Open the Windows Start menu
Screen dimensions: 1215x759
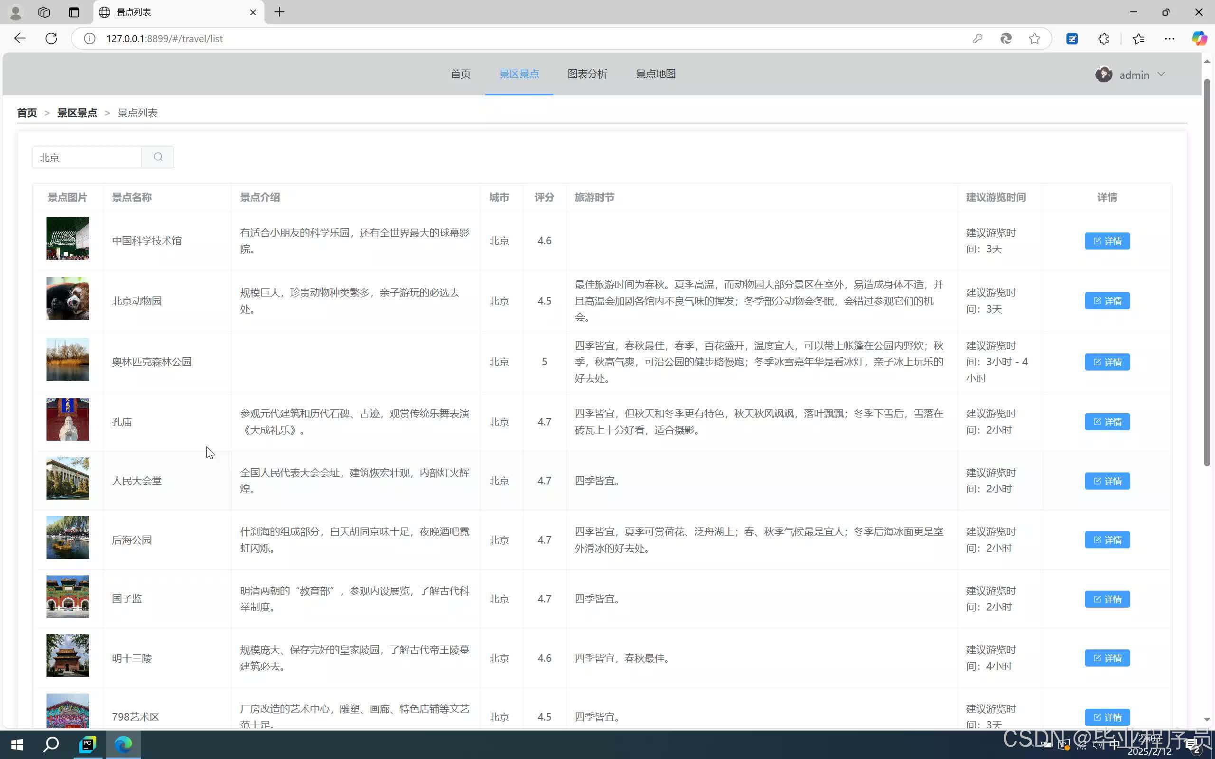pos(17,744)
